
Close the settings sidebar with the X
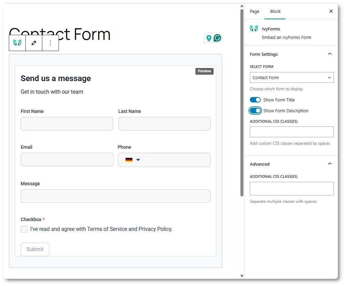coord(331,11)
